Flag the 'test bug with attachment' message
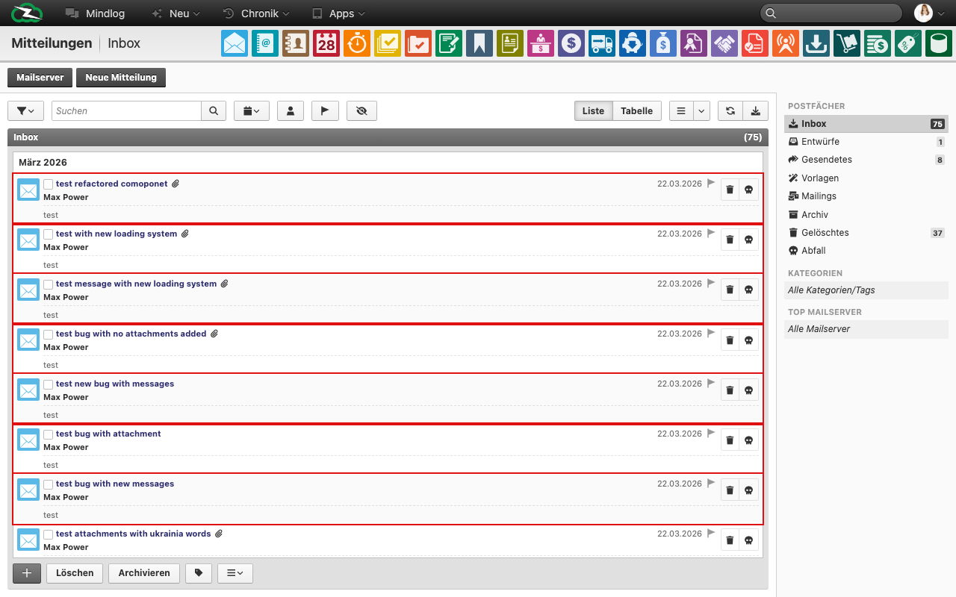This screenshot has height=597, width=956. tap(711, 433)
